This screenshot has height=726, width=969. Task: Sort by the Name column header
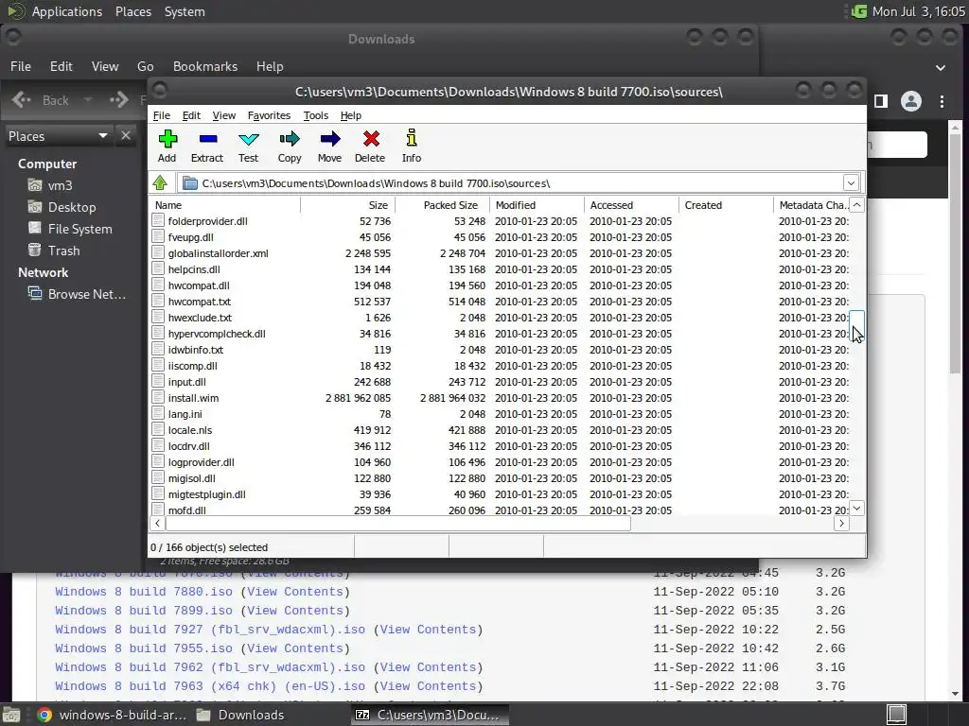coord(225,205)
